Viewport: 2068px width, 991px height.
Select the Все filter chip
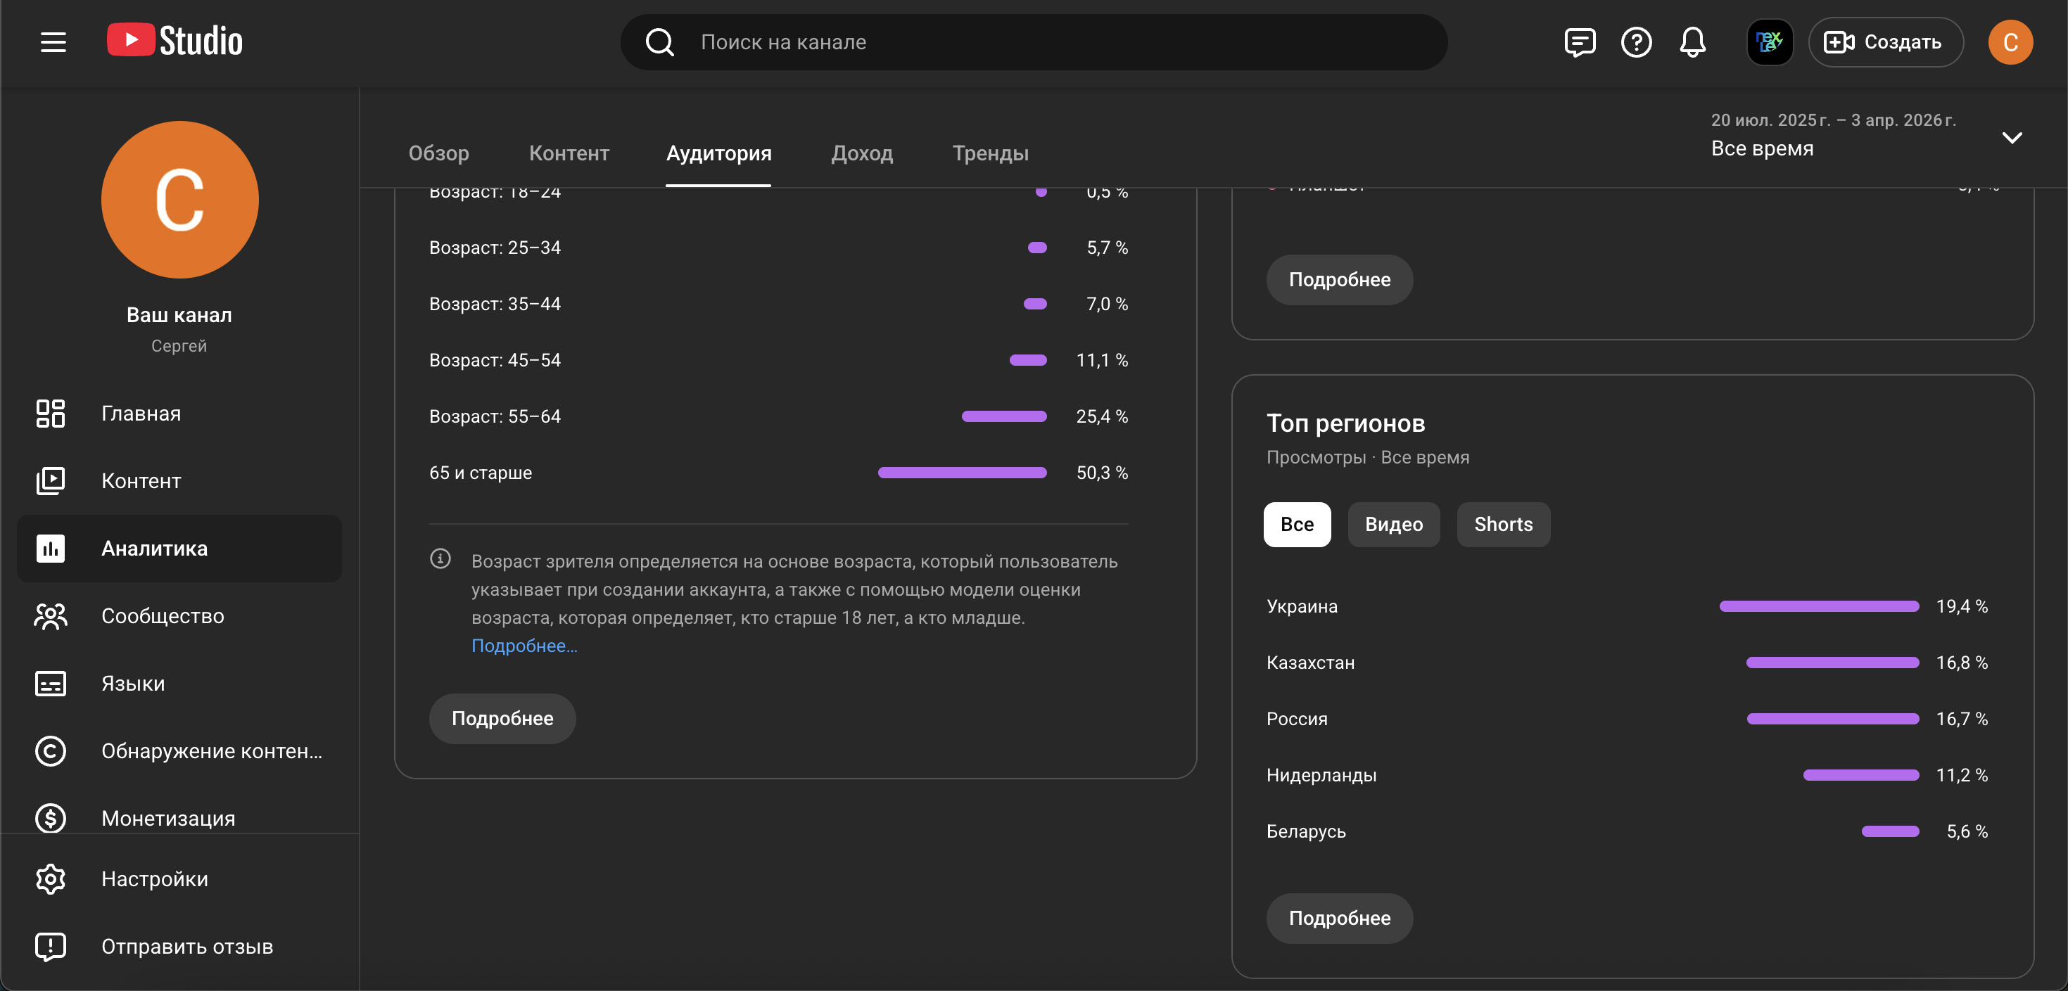(x=1297, y=524)
